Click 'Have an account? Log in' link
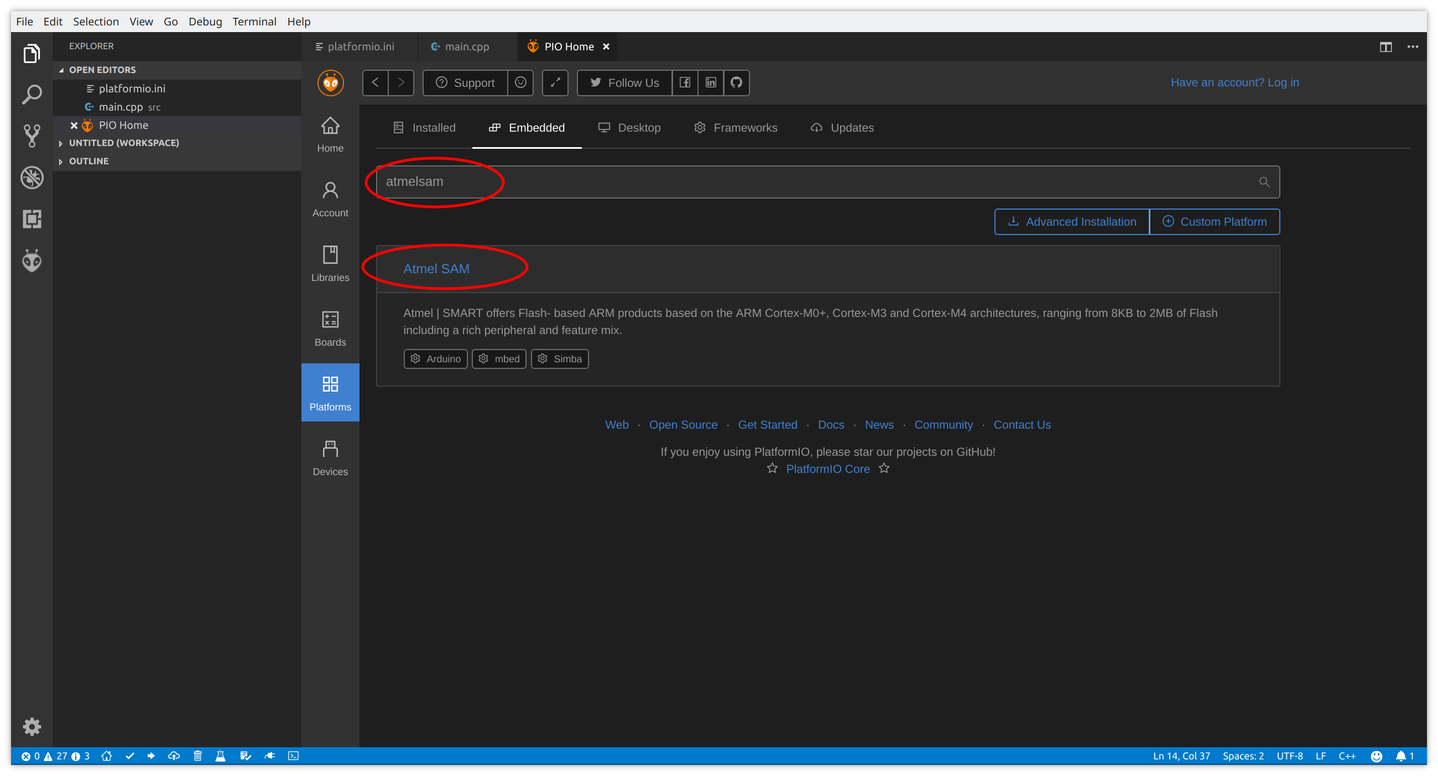 coord(1235,82)
